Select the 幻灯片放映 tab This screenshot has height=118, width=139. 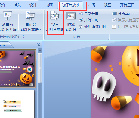point(70,5)
